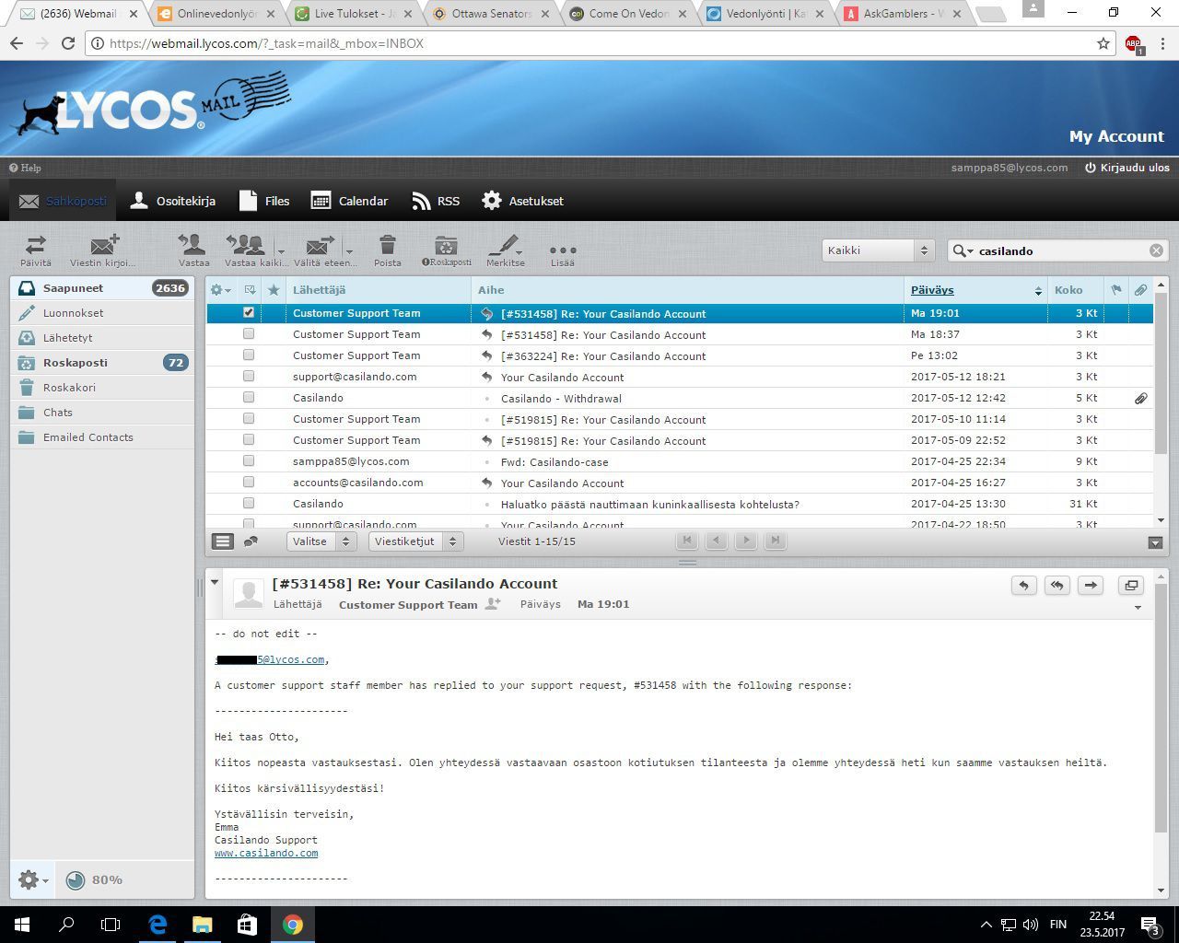Check the box for the Ma 18:37 message
This screenshot has height=943, width=1179.
(x=249, y=334)
